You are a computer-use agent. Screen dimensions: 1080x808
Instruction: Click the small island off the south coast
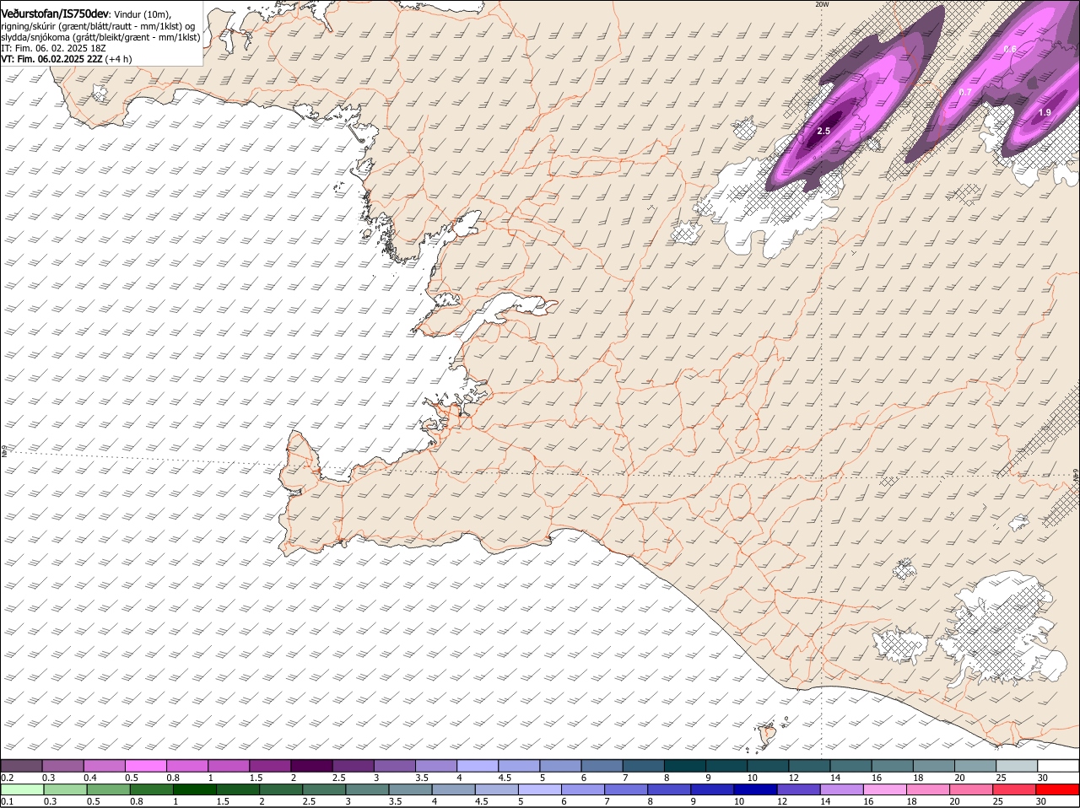[768, 735]
